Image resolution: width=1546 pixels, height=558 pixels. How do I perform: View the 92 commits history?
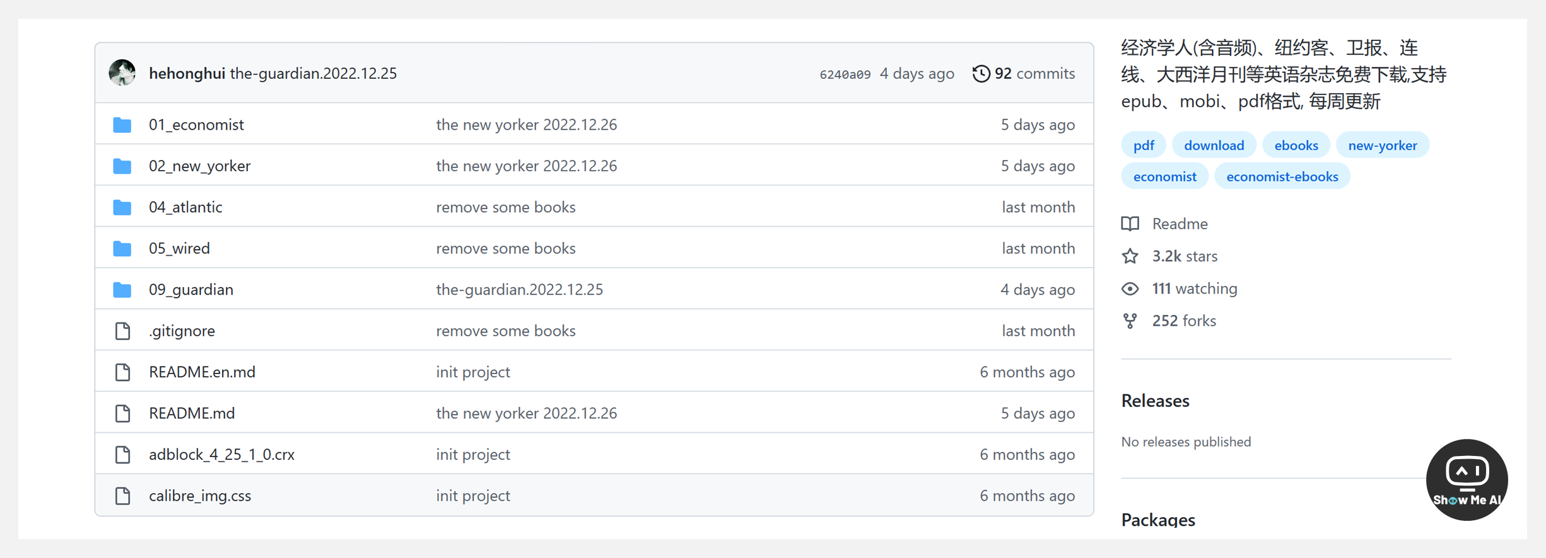(1024, 74)
